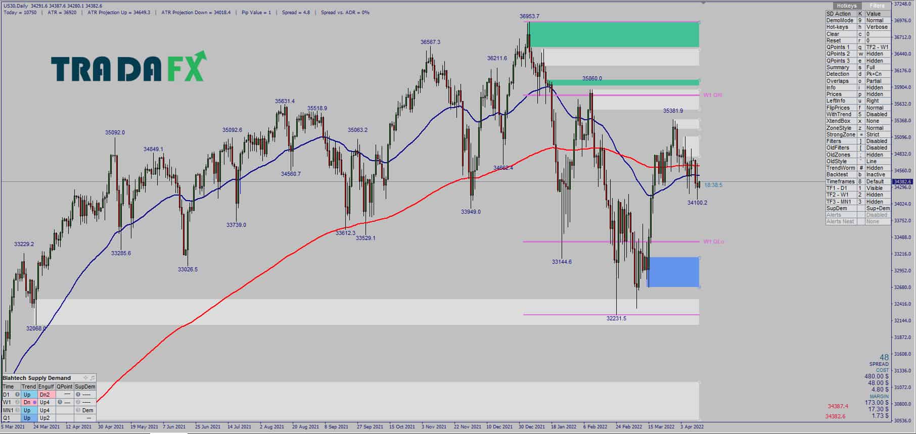Select the blue demand zone rectangle
The image size is (916, 434).
coord(673,272)
